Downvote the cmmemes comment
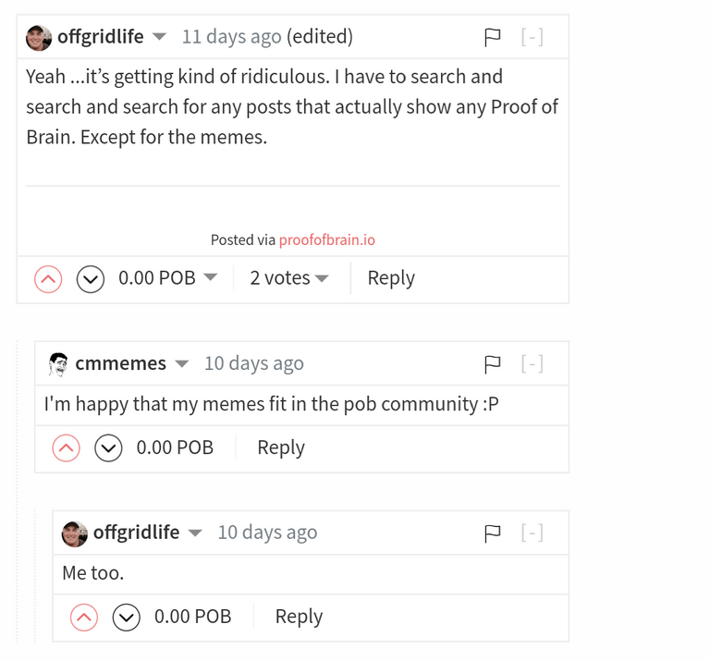 [108, 448]
